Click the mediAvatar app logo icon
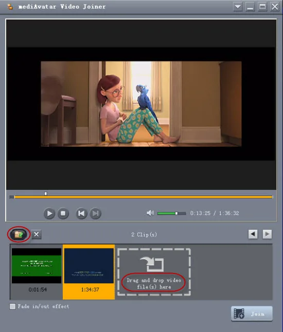The image size is (283, 332). point(10,7)
